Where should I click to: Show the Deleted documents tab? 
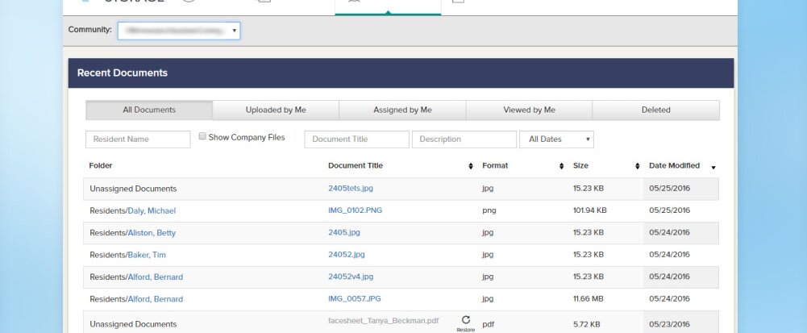click(655, 110)
